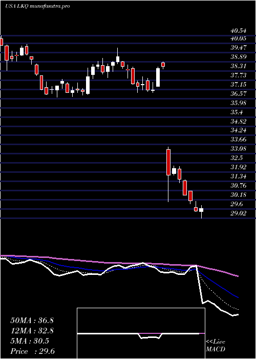Viewport: 256px width, 359px height.
Task: Select the 35.98 price axis label
Action: 239,103
